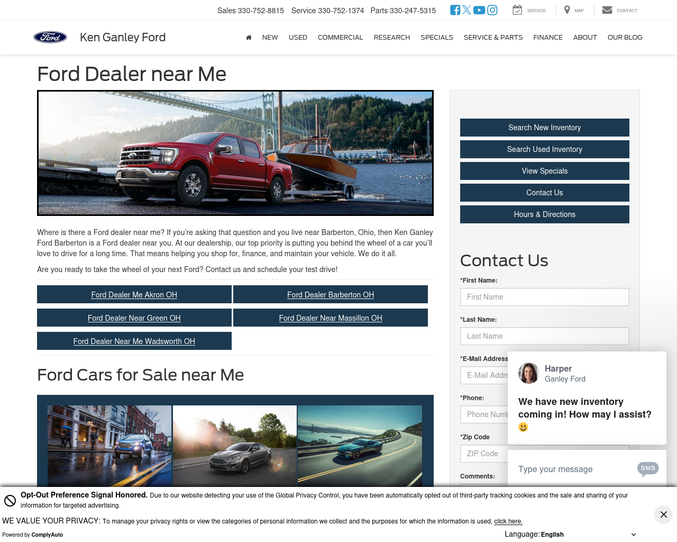Open Ford Dealer Me Akron OH link
Viewport: 677px width, 542px height.
coord(134,294)
